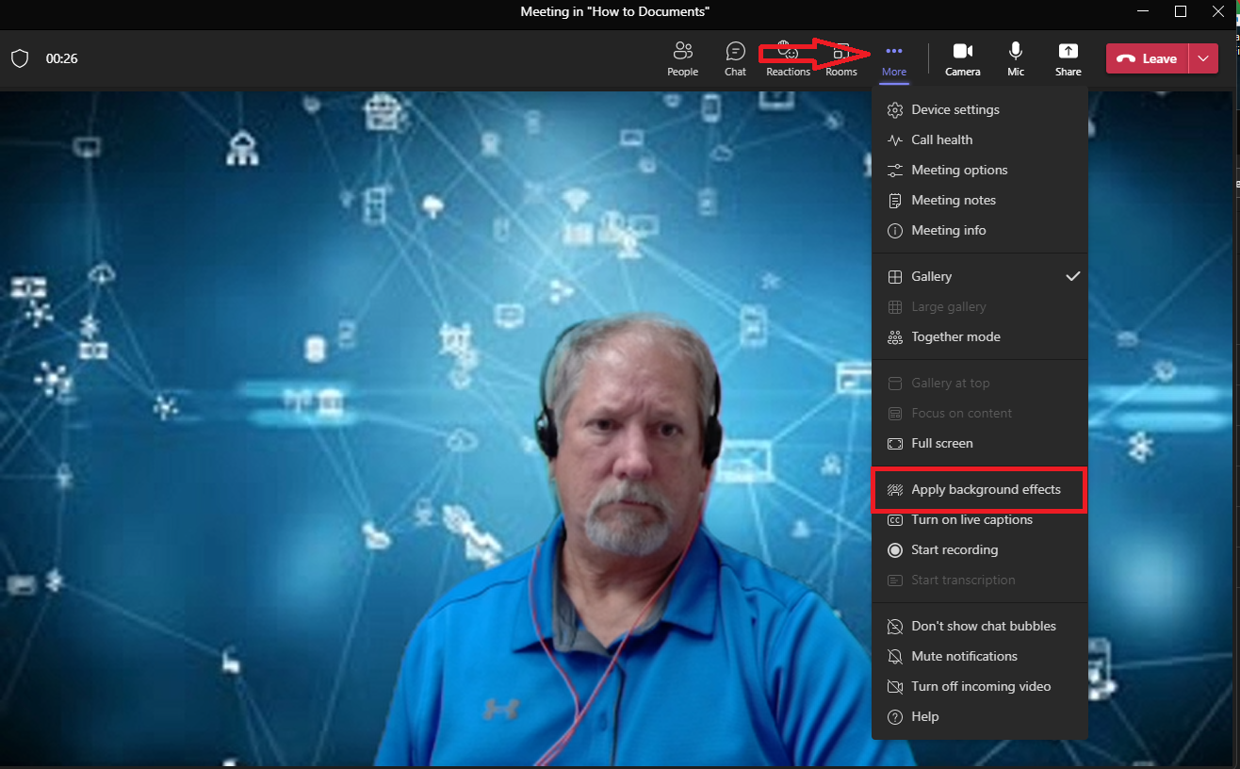Screen dimensions: 1240x769
Task: Close the More actions menu button
Action: pos(894,58)
